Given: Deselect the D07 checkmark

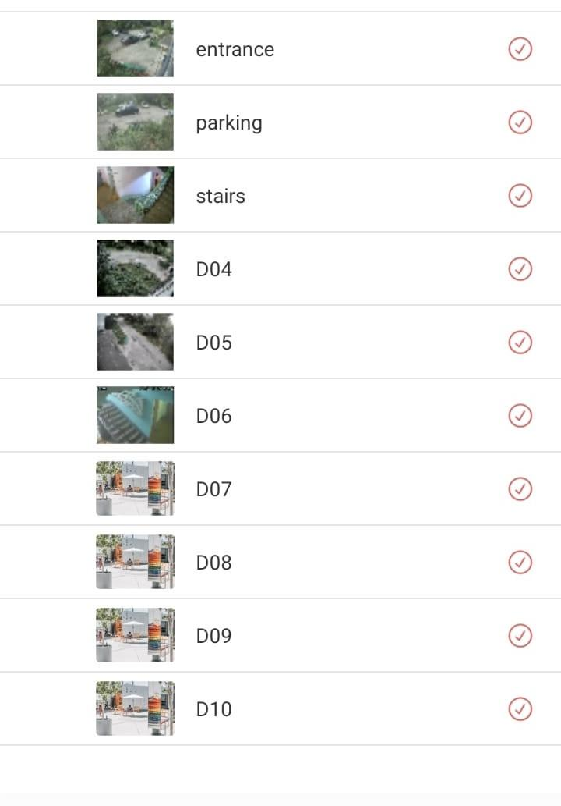Looking at the screenshot, I should [x=520, y=489].
